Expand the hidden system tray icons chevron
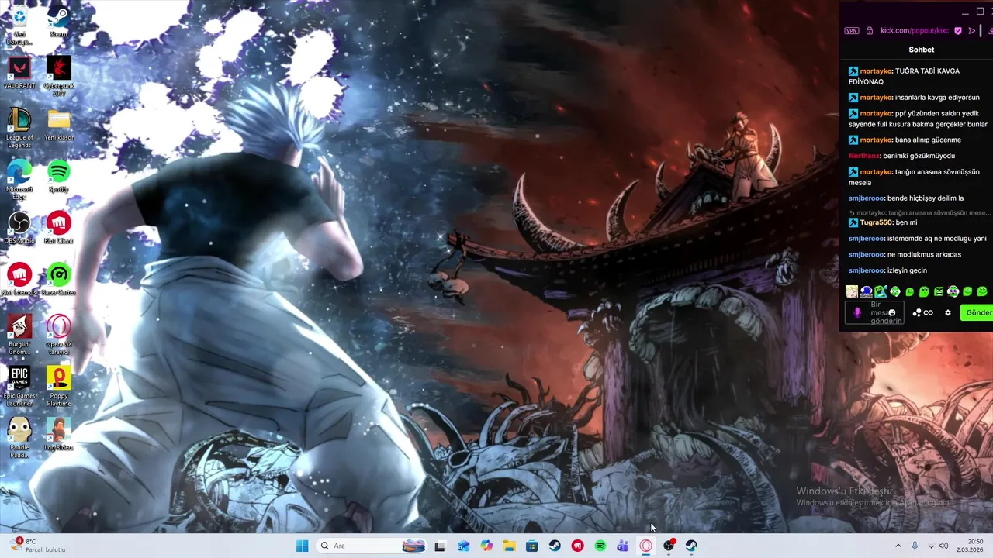The width and height of the screenshot is (993, 558). point(898,546)
